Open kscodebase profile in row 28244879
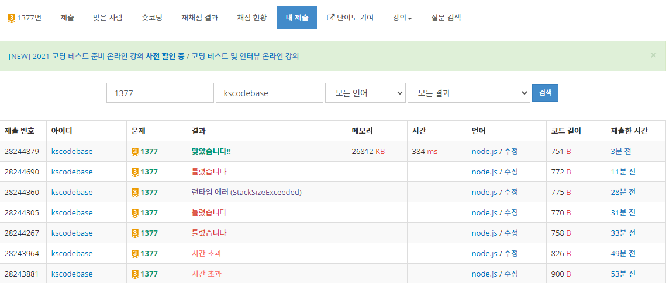 [72, 151]
